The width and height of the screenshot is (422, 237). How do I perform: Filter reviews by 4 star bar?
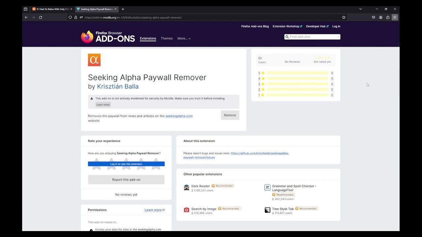pos(298,79)
